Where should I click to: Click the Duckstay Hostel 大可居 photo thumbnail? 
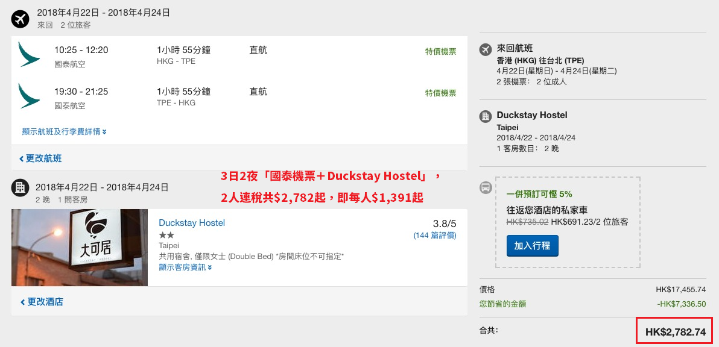(80, 248)
